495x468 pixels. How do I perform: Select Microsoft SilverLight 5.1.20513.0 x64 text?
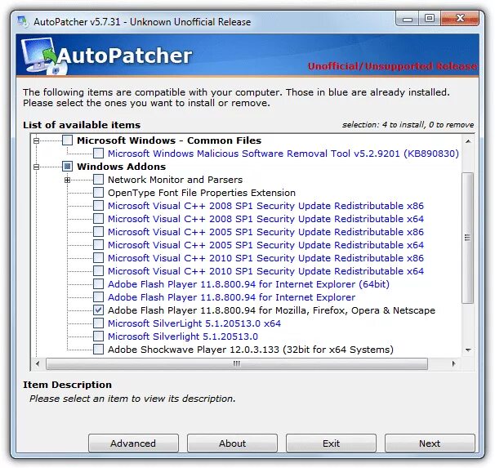[194, 323]
